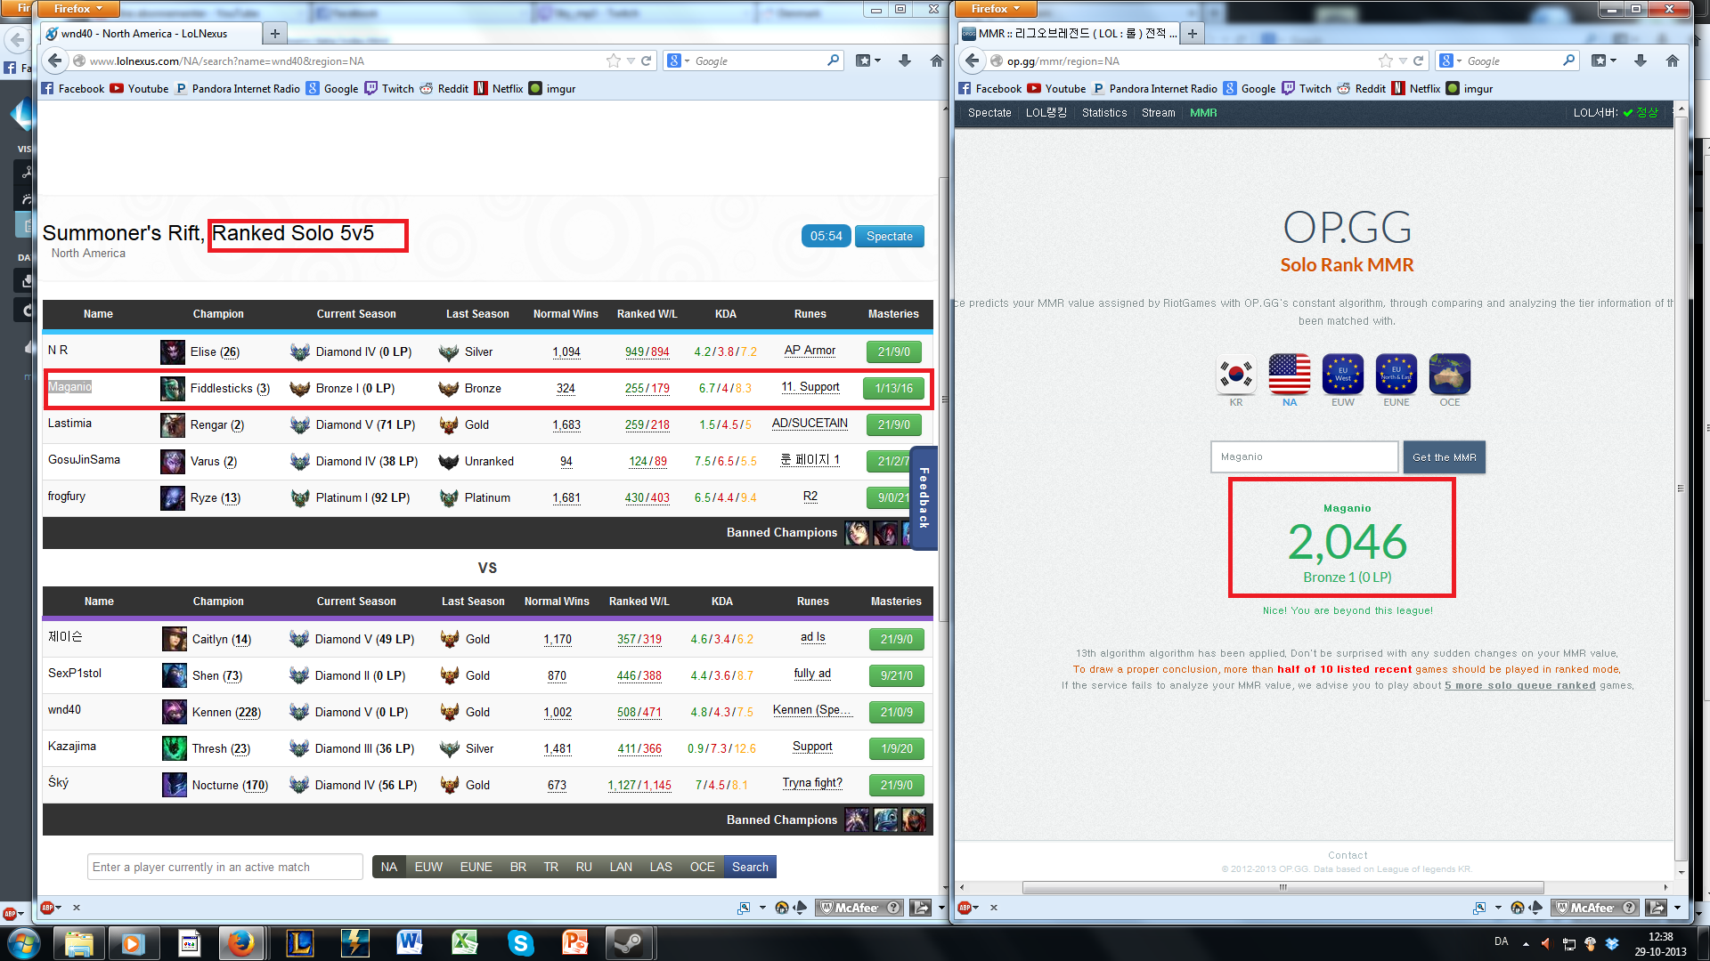
Task: Open the LOL랭킹 menu on OP.GG
Action: click(x=1046, y=113)
